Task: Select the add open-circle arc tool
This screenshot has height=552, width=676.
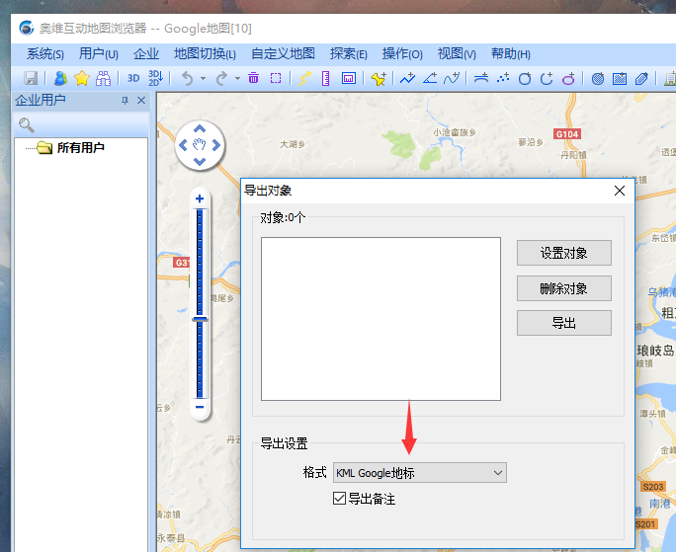Action: (547, 78)
